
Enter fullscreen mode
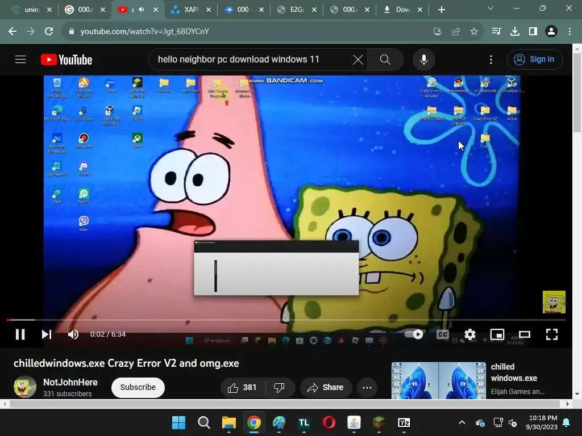(552, 334)
